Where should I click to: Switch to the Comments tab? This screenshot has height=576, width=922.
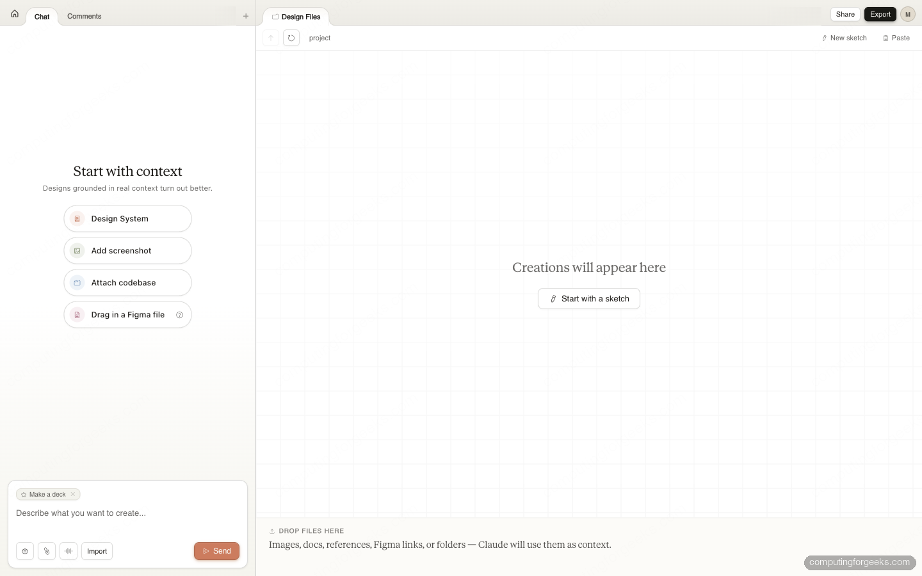[x=84, y=17]
